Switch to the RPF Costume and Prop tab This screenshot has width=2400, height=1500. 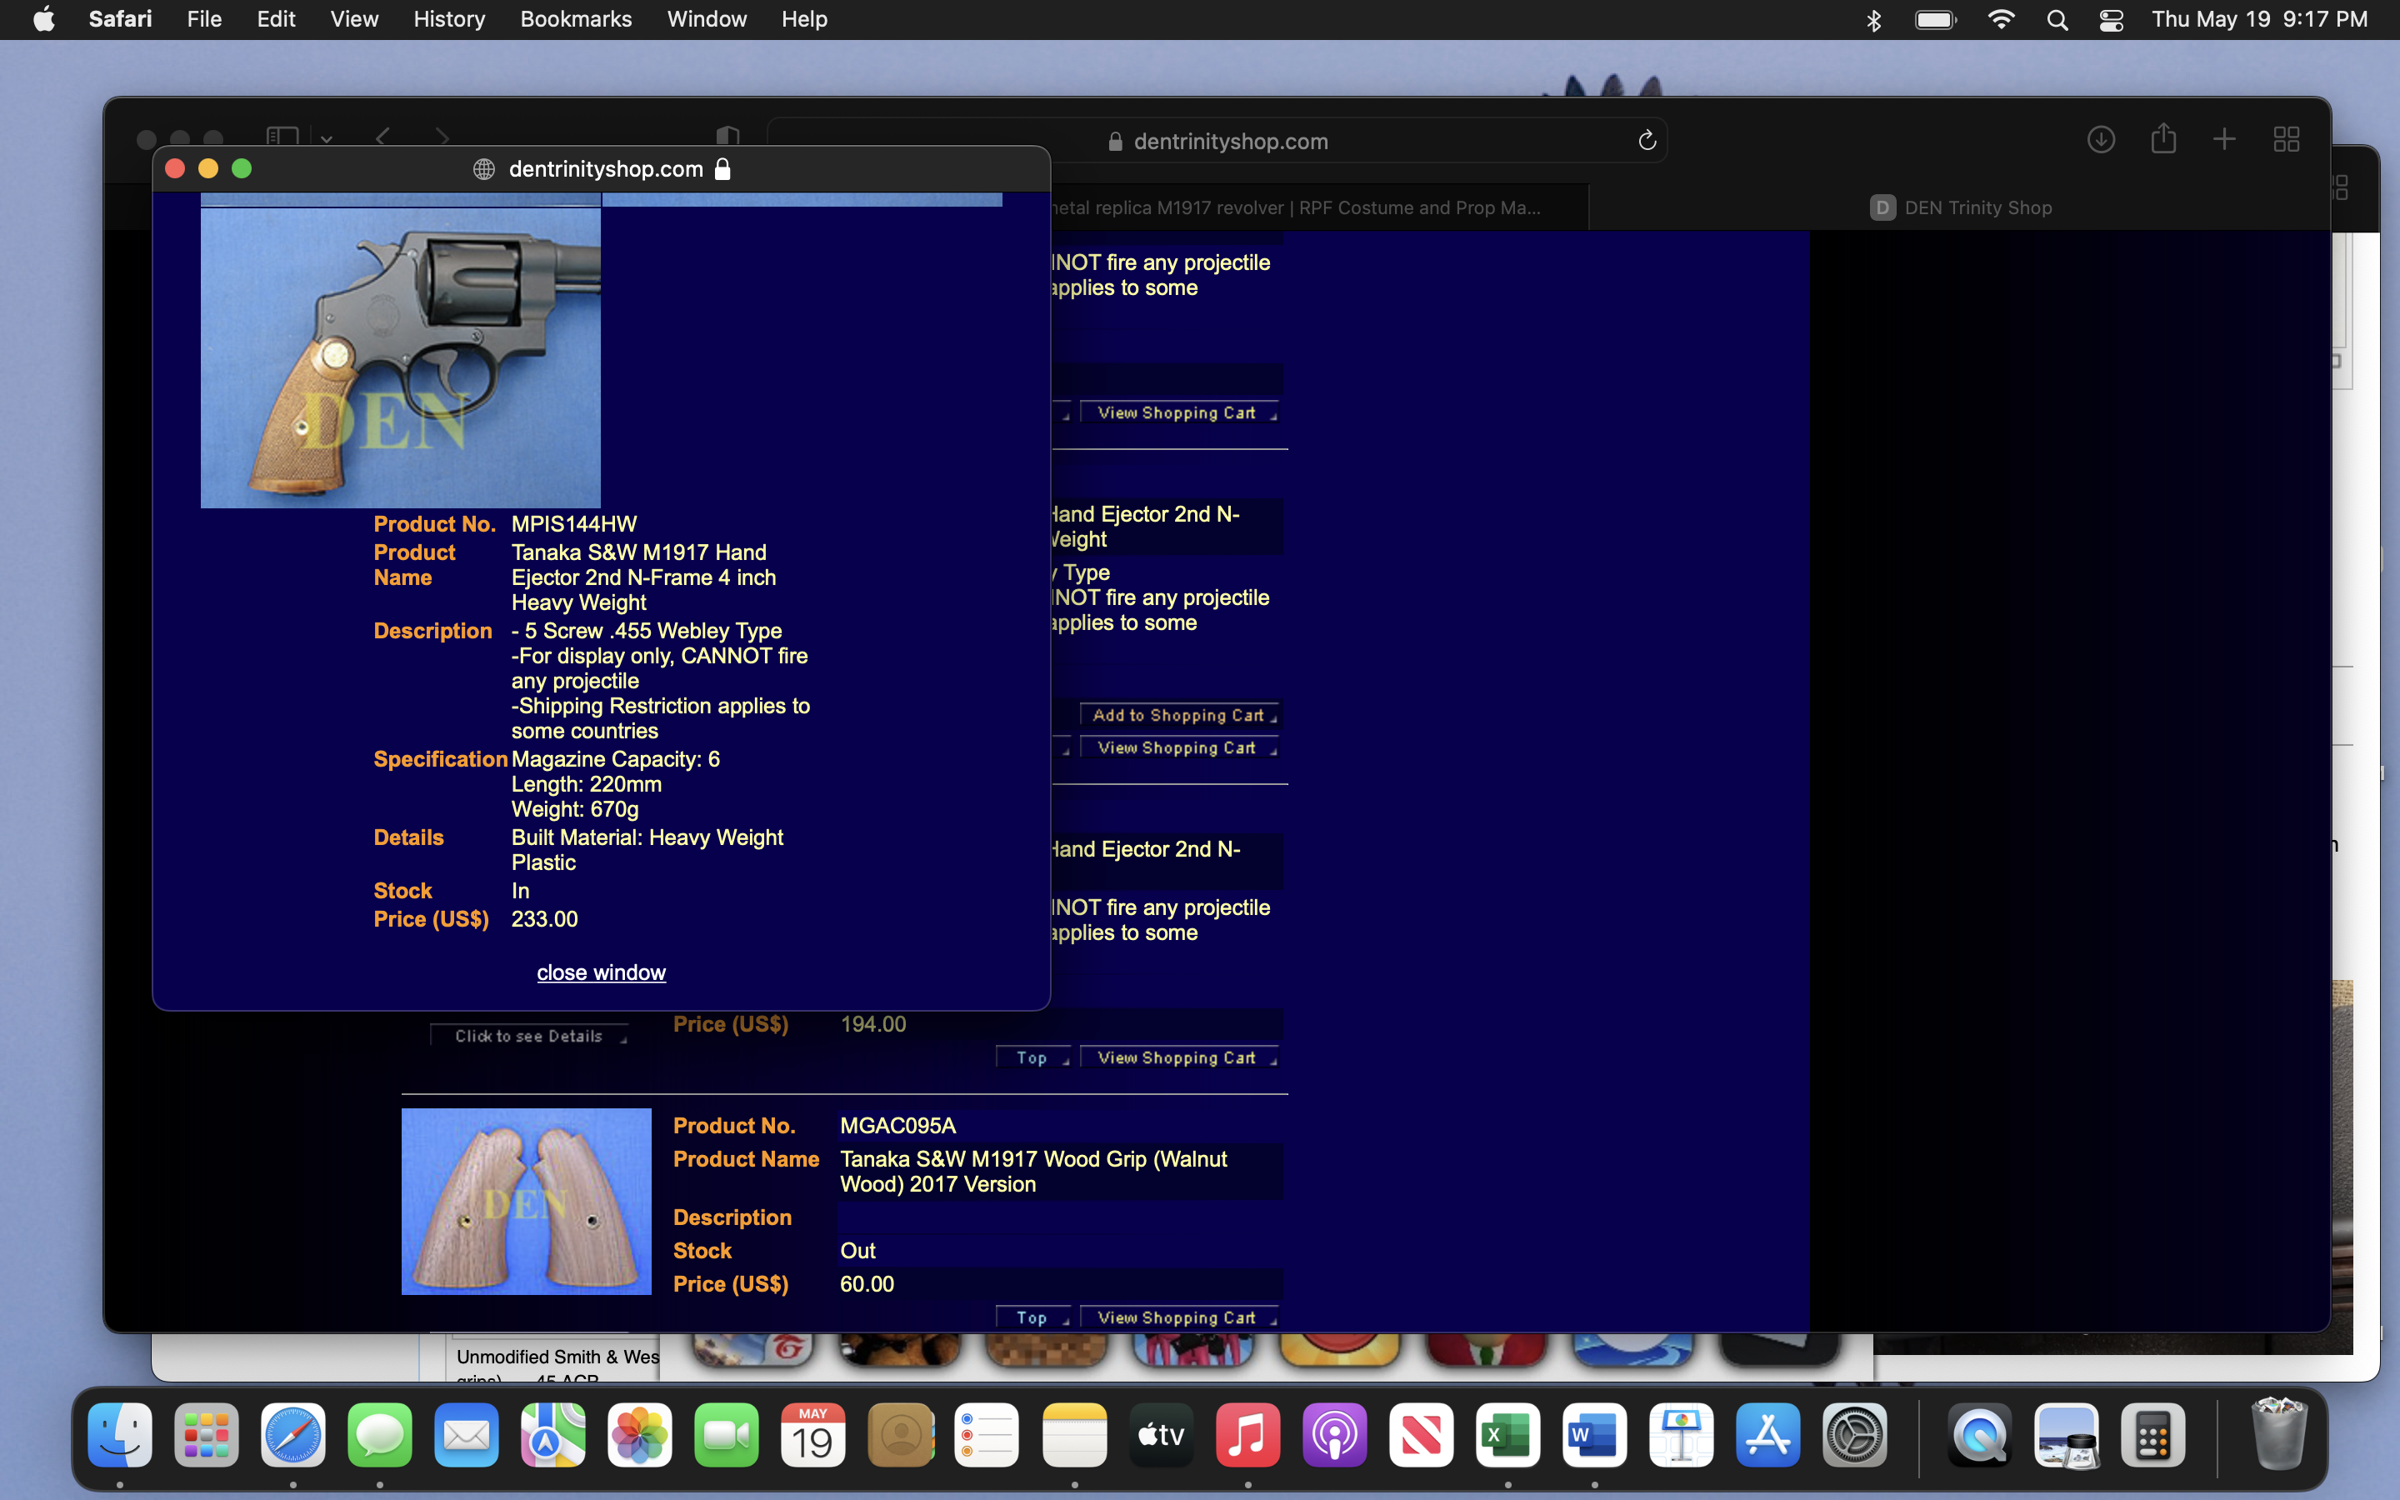point(1319,207)
